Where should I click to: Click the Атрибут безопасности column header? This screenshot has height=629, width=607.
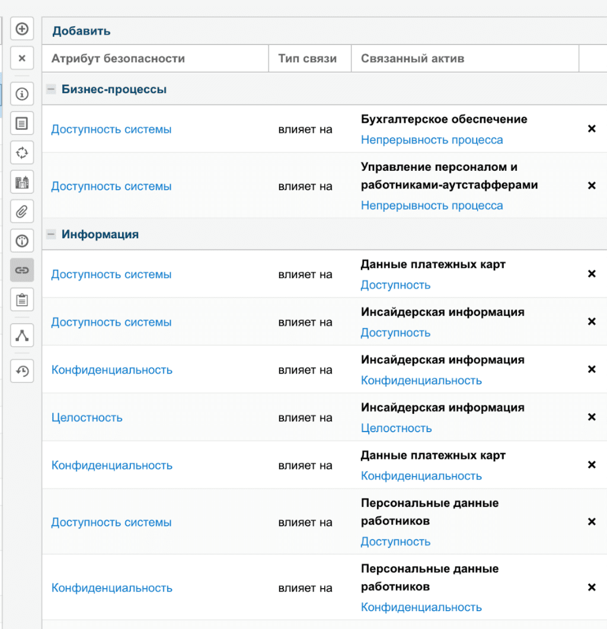pyautogui.click(x=118, y=59)
